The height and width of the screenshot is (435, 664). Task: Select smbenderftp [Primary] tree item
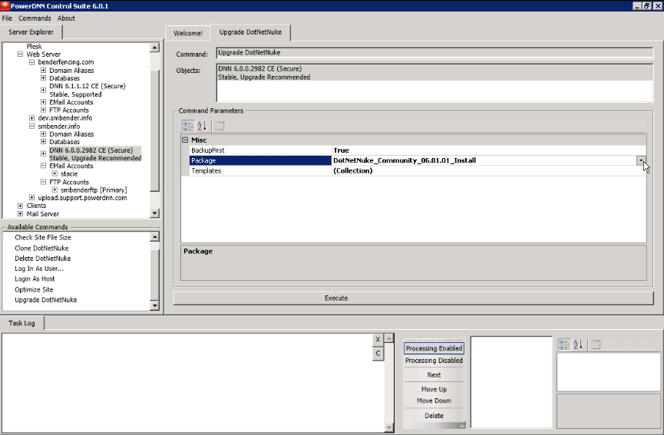(x=94, y=190)
